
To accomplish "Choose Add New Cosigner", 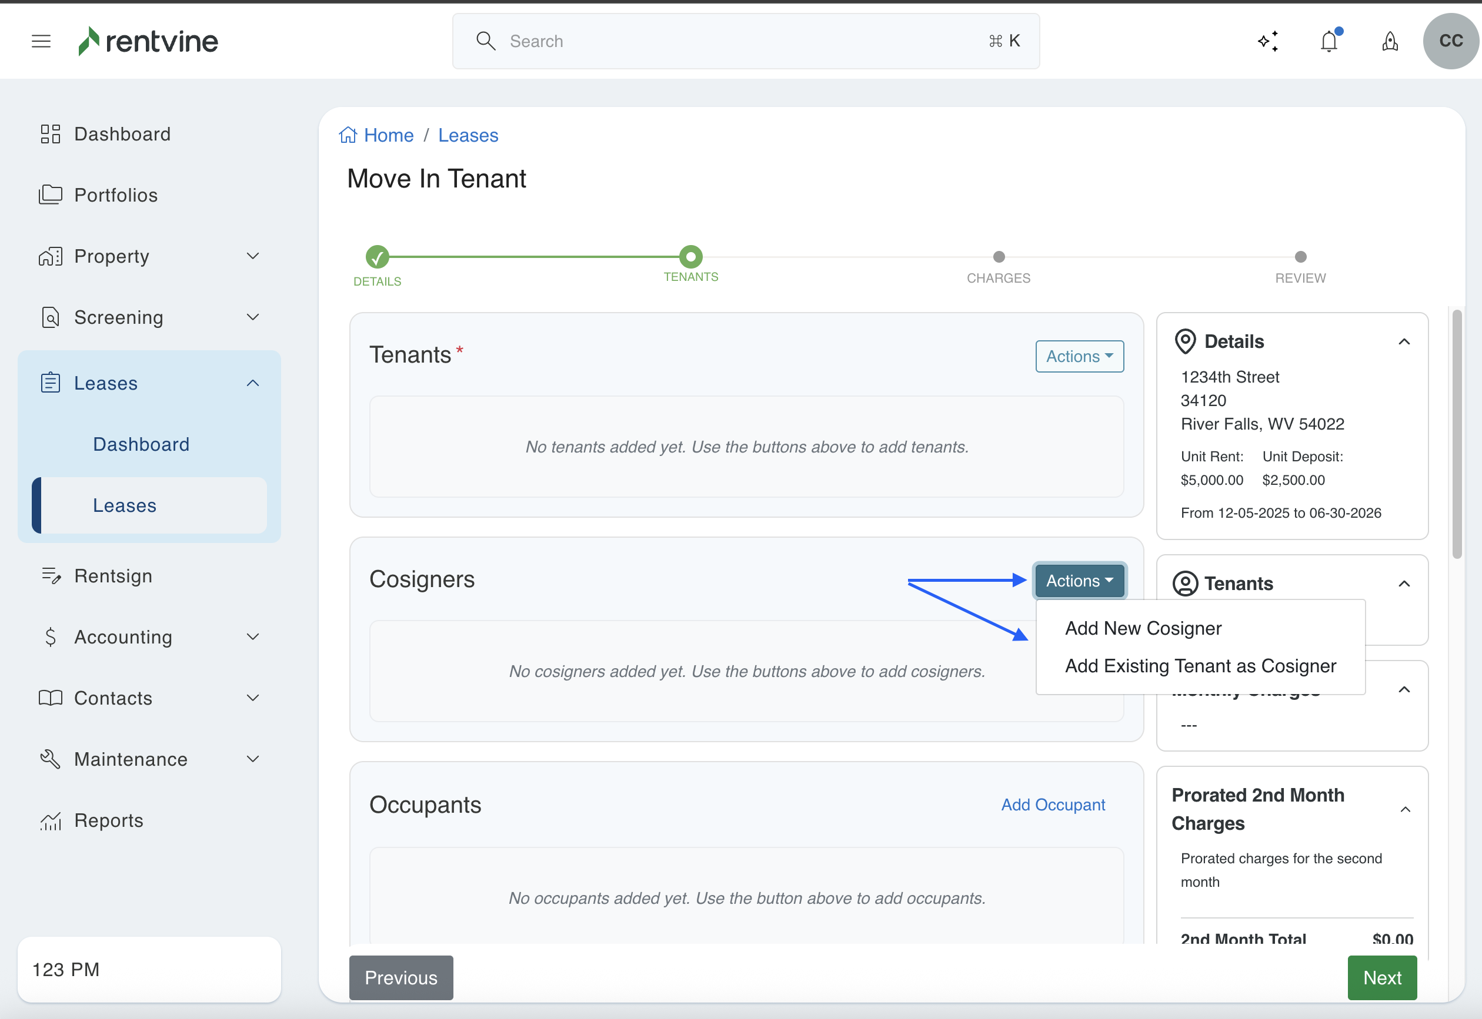I will point(1143,628).
